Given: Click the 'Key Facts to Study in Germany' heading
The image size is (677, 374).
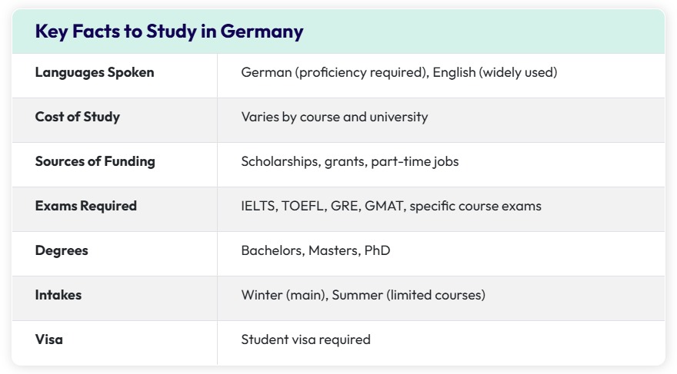Looking at the screenshot, I should (x=168, y=31).
